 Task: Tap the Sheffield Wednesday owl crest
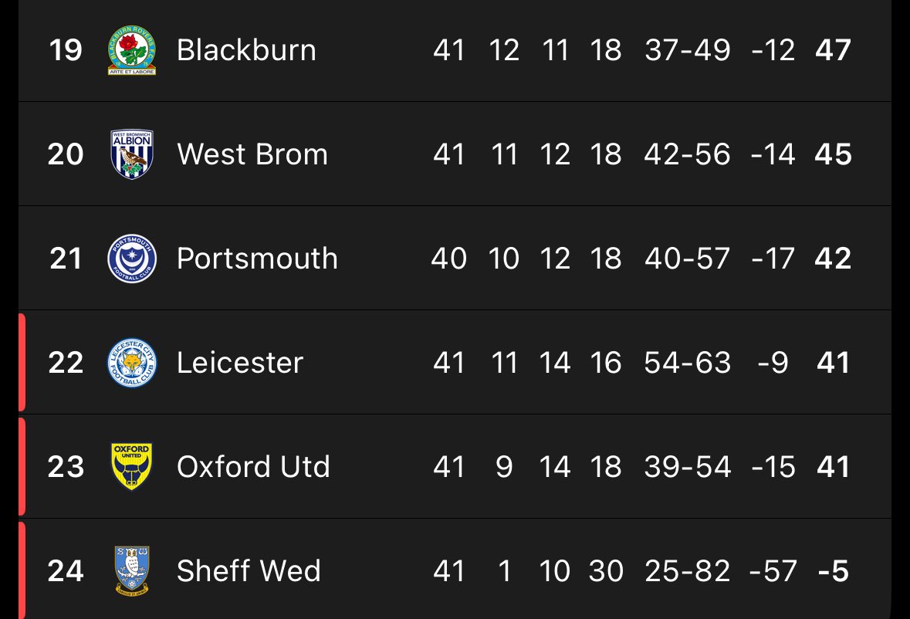131,571
